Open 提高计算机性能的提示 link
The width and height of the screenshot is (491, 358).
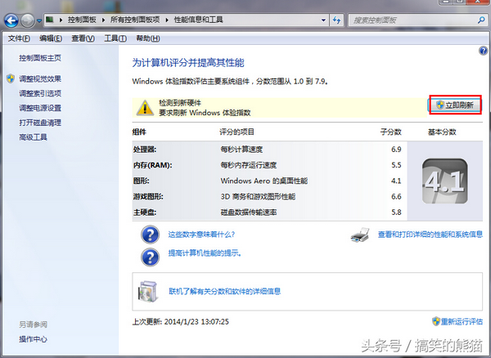click(x=205, y=253)
